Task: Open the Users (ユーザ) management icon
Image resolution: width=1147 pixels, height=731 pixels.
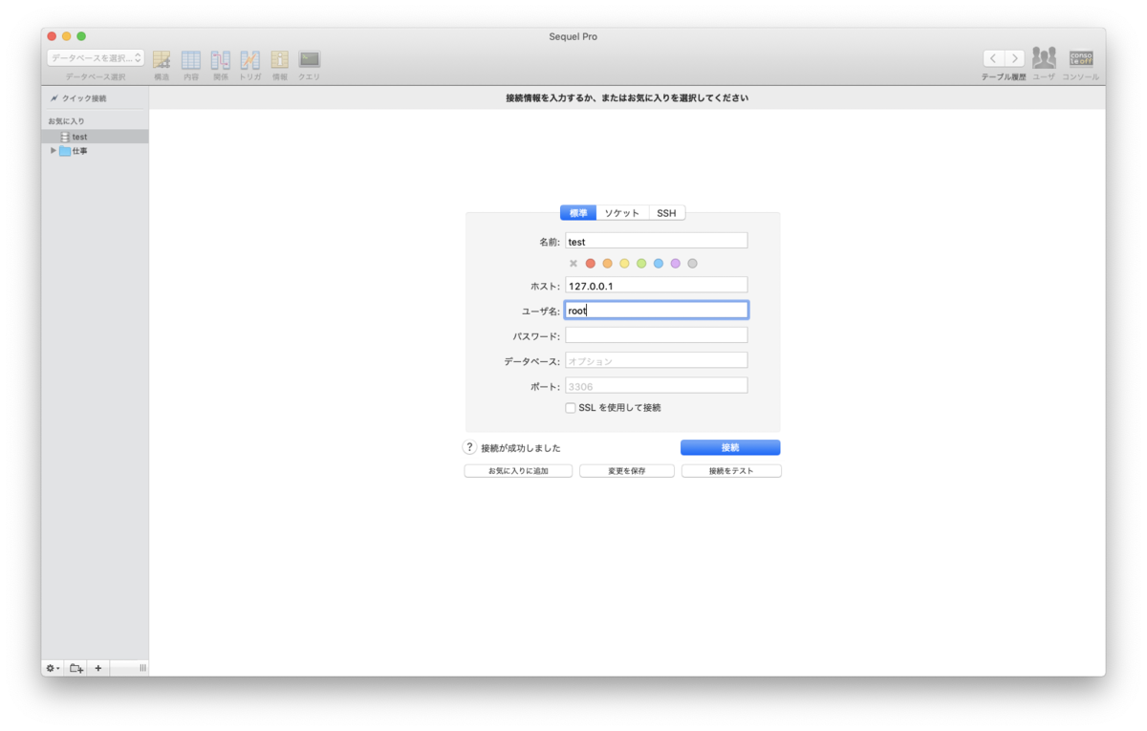Action: click(x=1044, y=58)
